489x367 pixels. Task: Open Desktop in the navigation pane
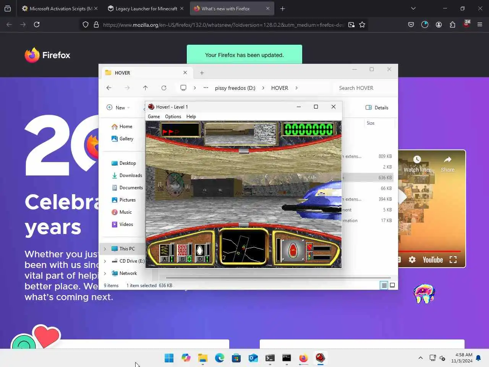(x=123, y=163)
